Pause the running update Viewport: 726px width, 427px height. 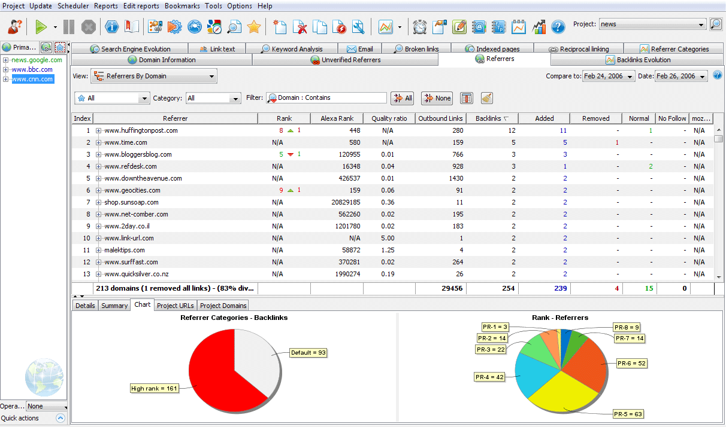69,27
